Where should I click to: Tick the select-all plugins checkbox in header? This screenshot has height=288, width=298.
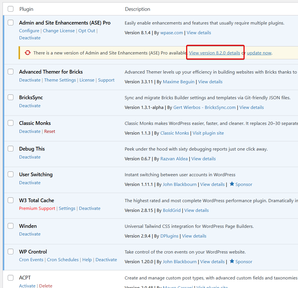click(x=11, y=9)
